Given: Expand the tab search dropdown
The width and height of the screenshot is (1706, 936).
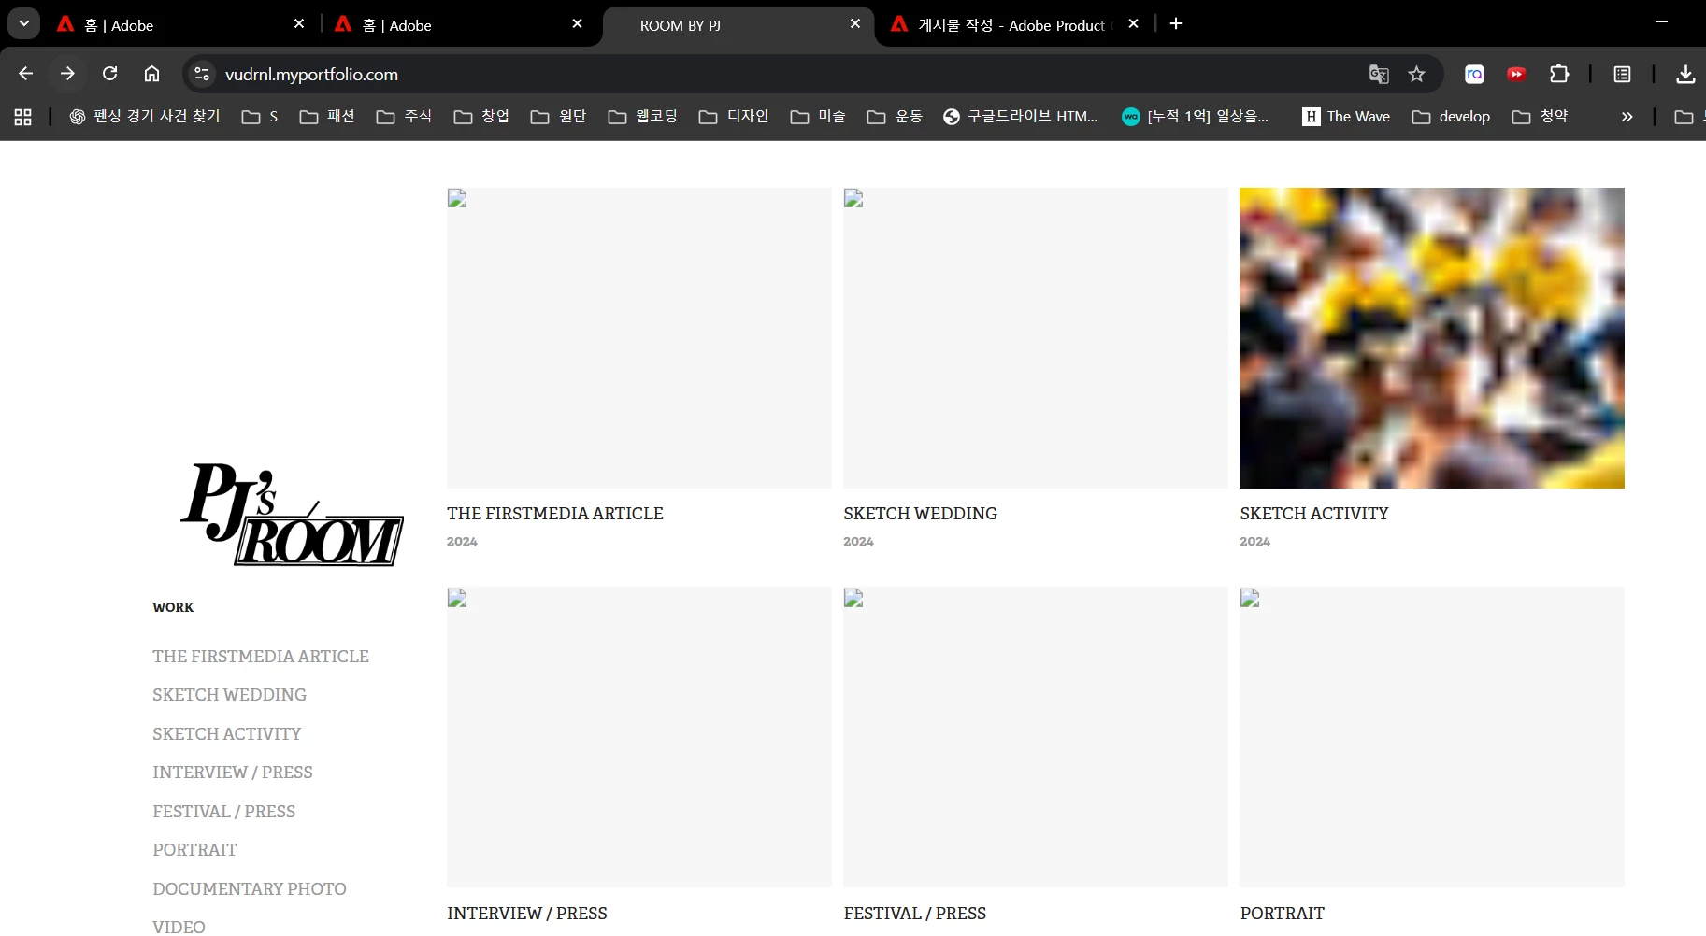Looking at the screenshot, I should (x=23, y=23).
